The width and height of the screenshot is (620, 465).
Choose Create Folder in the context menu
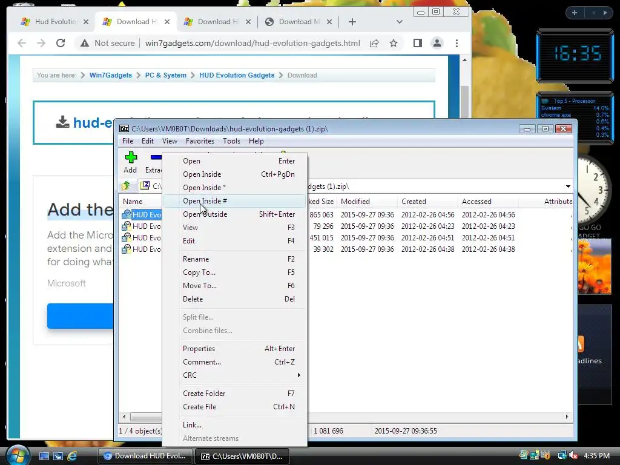pyautogui.click(x=235, y=394)
